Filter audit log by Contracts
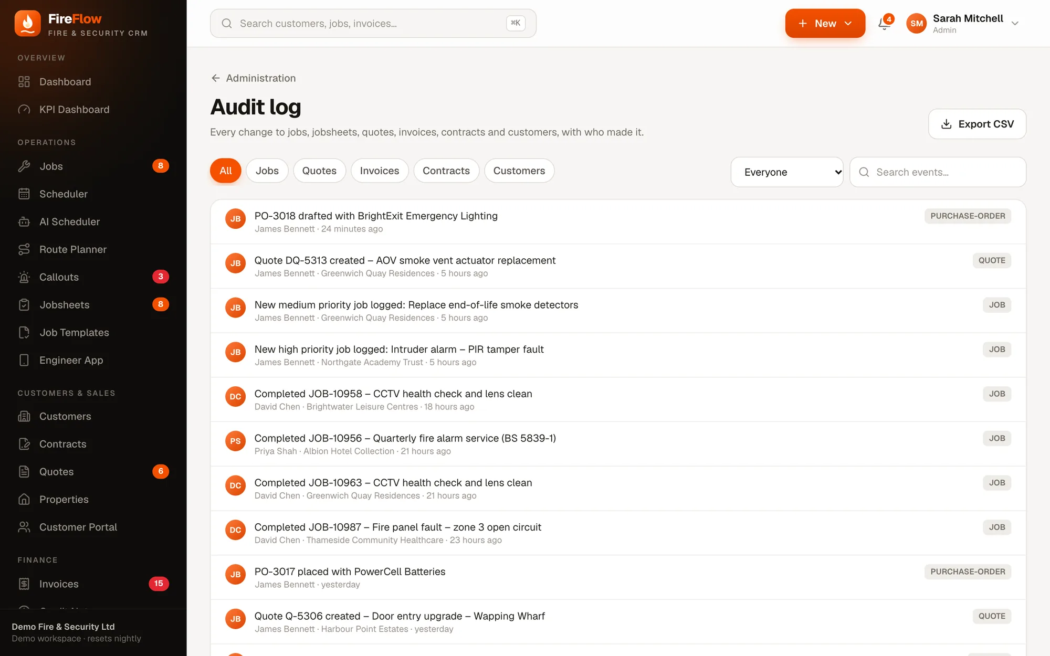1050x656 pixels. pos(446,171)
